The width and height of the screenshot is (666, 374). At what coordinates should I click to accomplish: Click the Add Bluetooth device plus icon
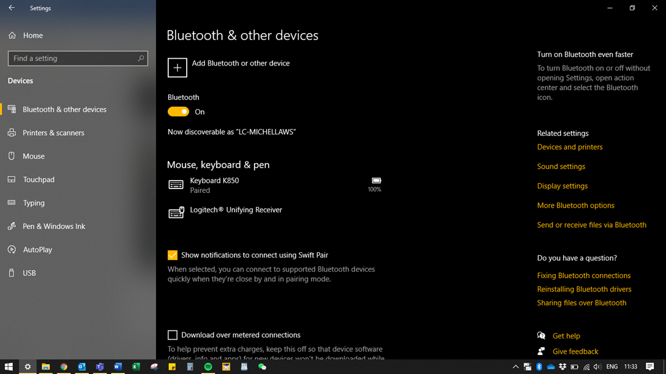point(178,67)
